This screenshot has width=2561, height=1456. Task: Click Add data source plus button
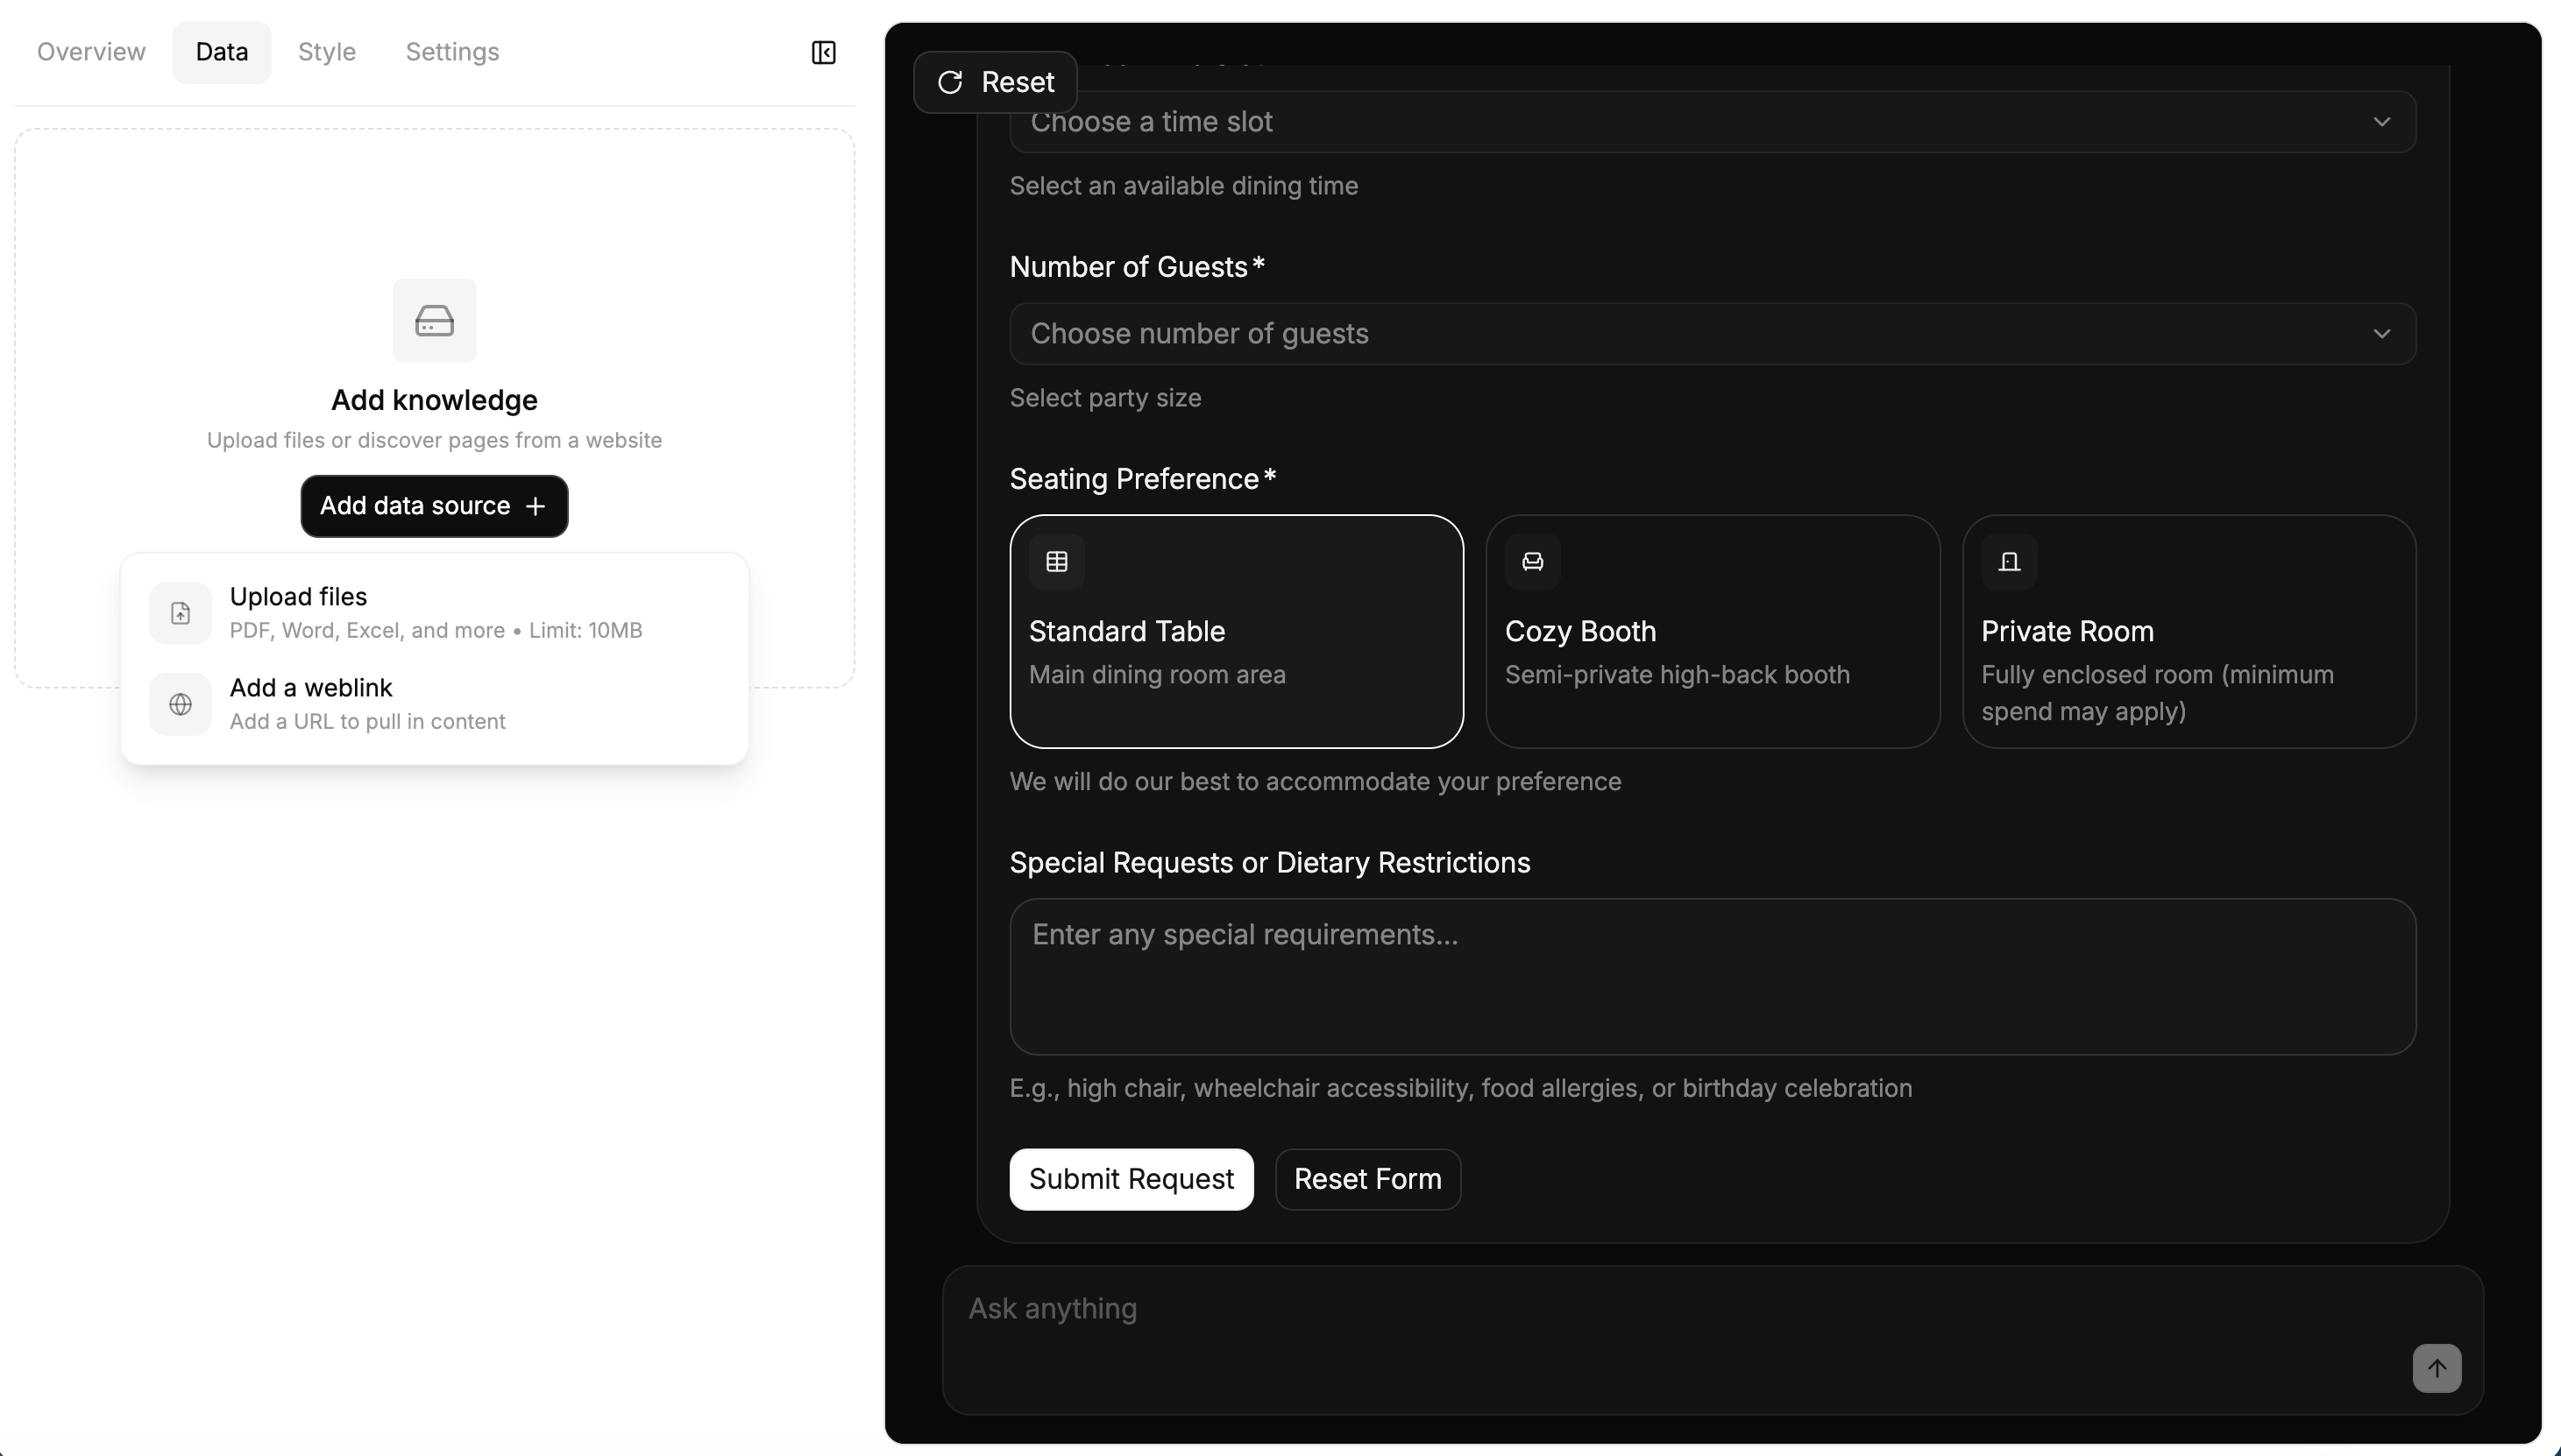(x=434, y=506)
